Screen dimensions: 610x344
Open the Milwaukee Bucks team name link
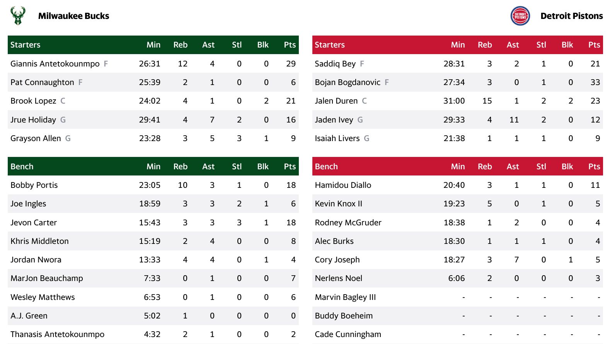73,16
